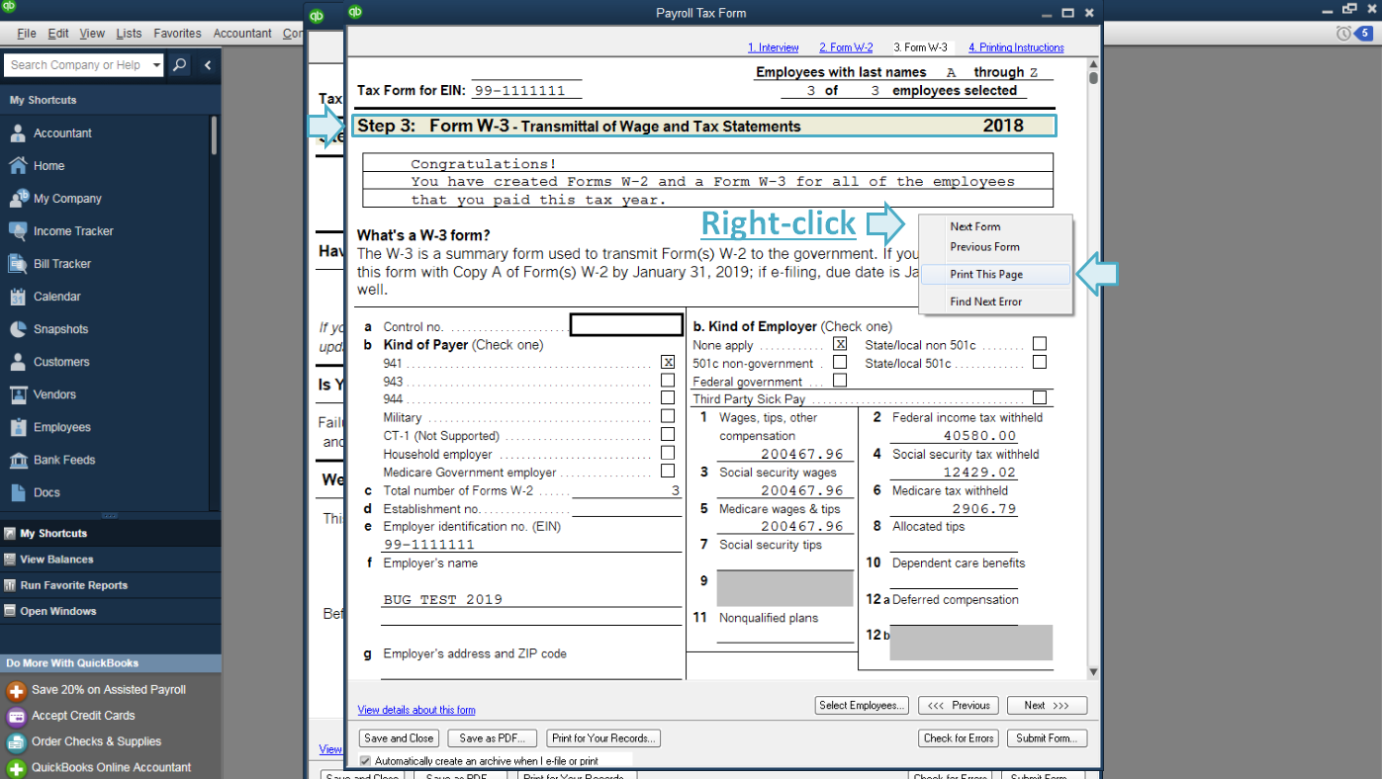Image resolution: width=1382 pixels, height=779 pixels.
Task: Click Print for Your Records button
Action: (603, 738)
